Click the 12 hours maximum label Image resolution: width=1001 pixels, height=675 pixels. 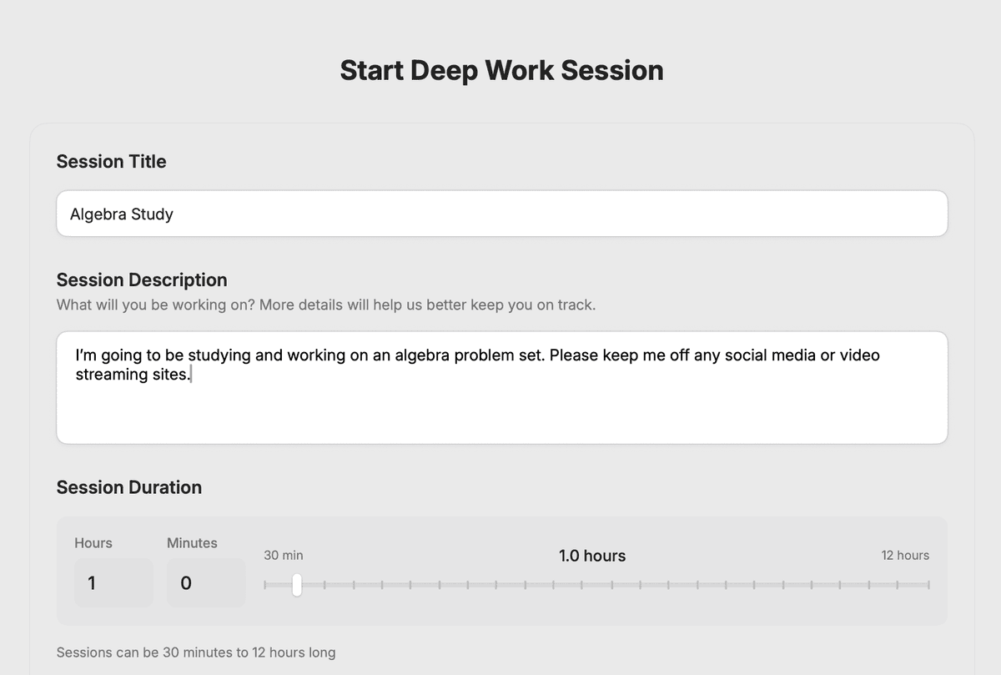(905, 555)
